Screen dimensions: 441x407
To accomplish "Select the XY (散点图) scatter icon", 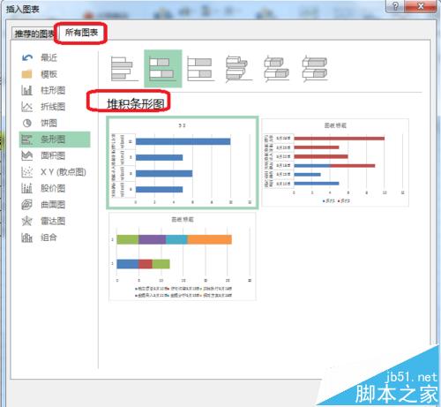I will 27,172.
